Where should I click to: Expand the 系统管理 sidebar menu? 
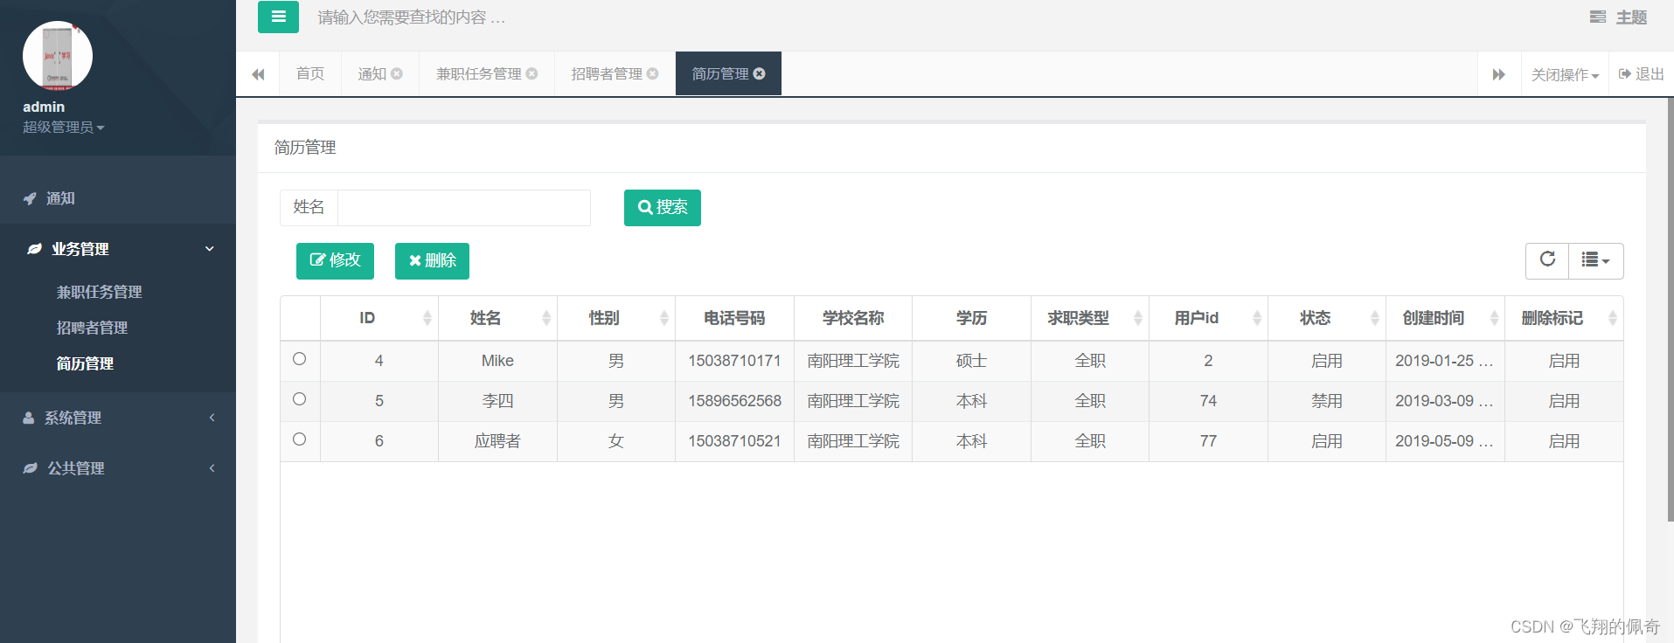(118, 418)
